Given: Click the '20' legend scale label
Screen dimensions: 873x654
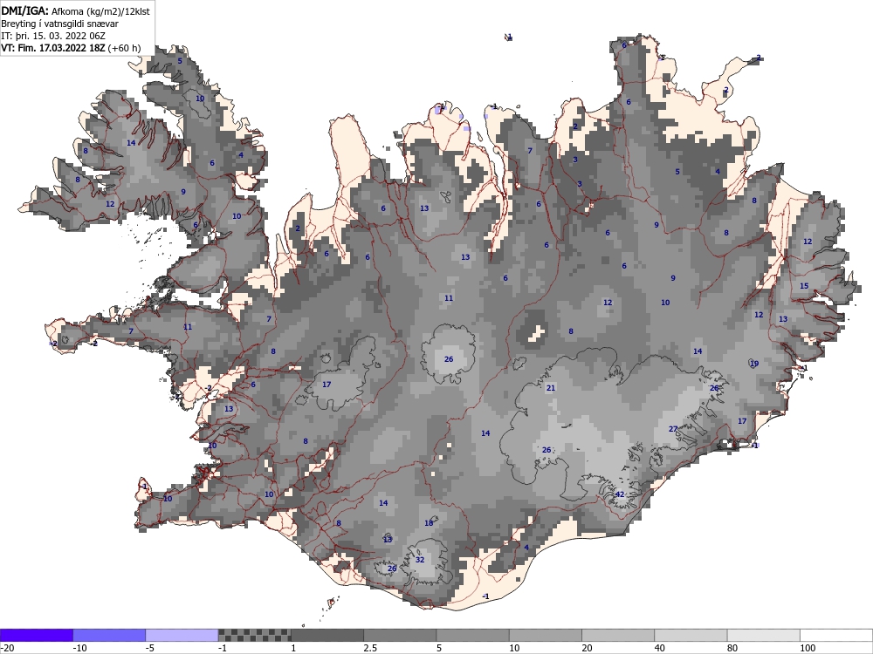Looking at the screenshot, I should (x=587, y=648).
